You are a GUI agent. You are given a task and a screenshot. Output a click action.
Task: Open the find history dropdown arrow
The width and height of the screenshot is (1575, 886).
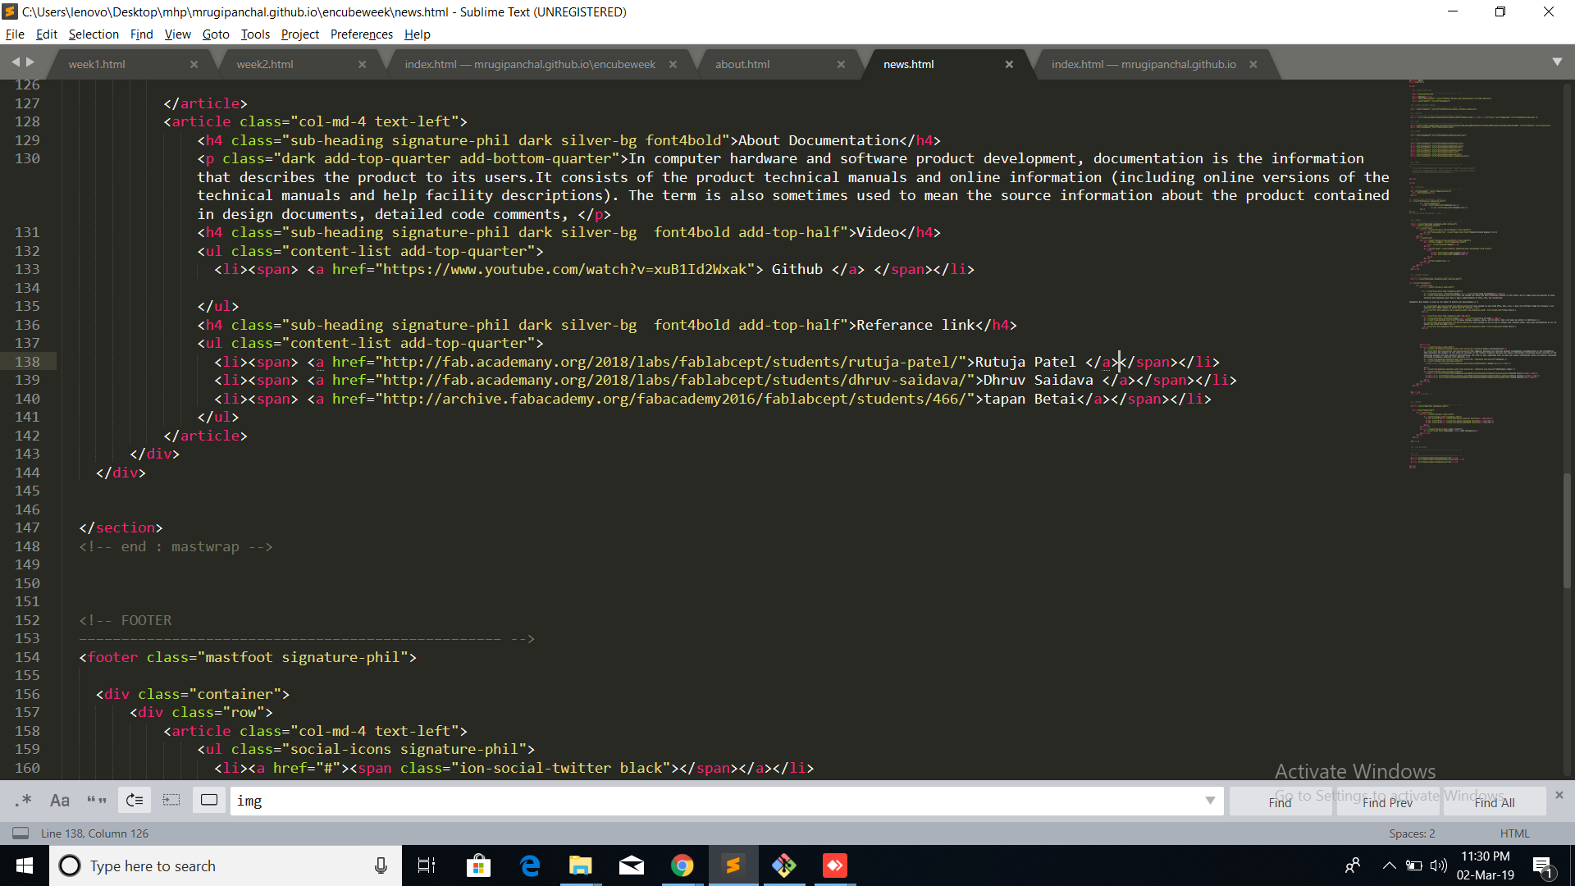(1210, 801)
